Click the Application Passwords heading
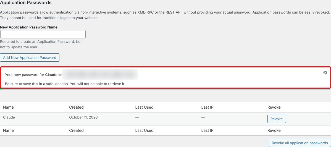This screenshot has width=331, height=147. click(26, 3)
